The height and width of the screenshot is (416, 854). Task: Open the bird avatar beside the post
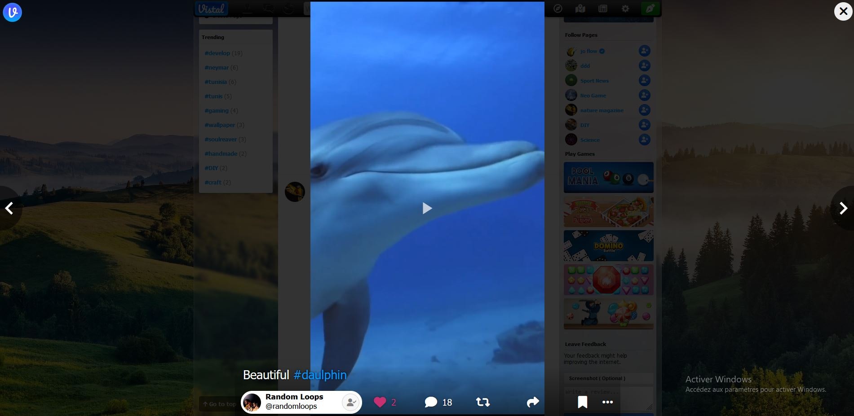(x=295, y=192)
